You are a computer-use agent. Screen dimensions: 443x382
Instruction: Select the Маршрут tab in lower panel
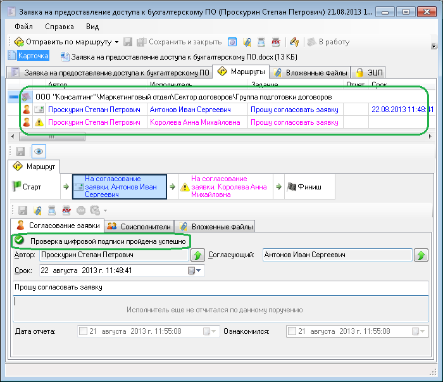(x=34, y=166)
